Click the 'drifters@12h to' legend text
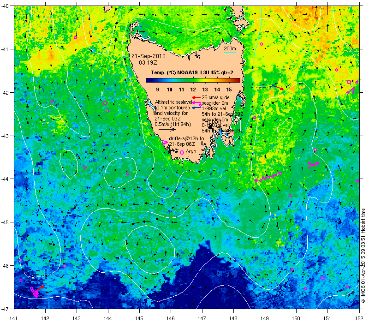This screenshot has width=369, height=323. point(186,139)
